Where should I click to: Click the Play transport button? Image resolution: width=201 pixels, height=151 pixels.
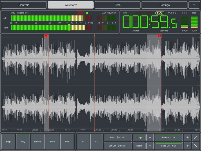(x=23, y=142)
